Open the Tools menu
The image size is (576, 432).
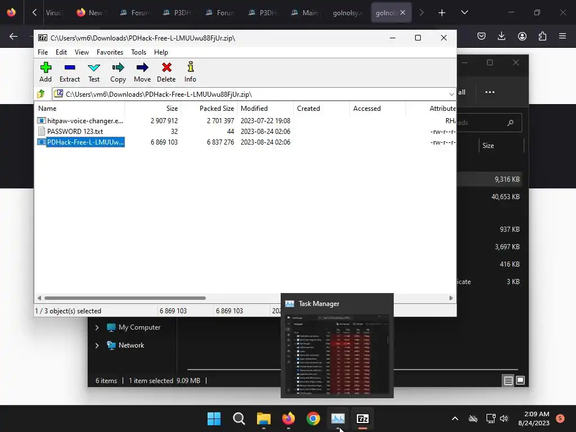(x=138, y=52)
